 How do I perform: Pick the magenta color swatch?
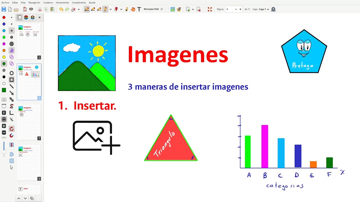4,44
